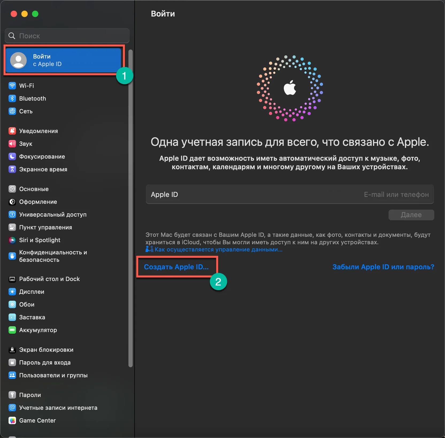
Task: Click the Аккумулятор label text
Action: (x=38, y=330)
